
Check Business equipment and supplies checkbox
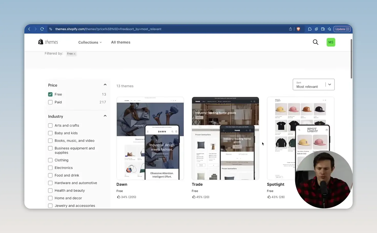(x=50, y=148)
